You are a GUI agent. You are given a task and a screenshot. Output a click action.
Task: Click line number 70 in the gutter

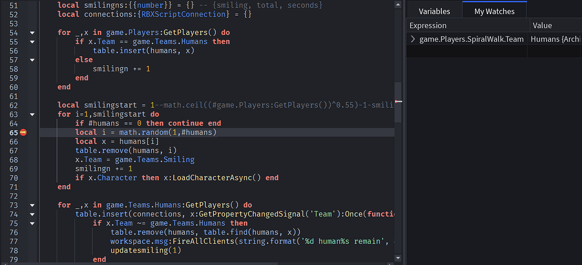[x=13, y=178]
